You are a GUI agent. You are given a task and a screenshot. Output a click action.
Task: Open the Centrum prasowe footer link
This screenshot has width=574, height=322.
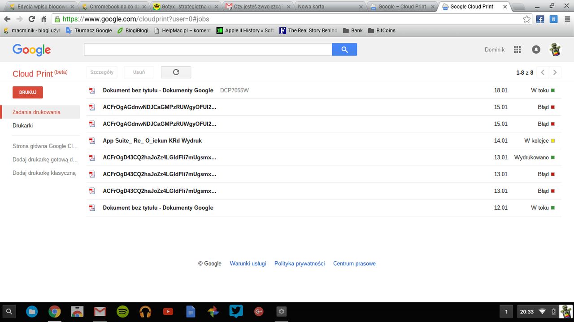354,263
